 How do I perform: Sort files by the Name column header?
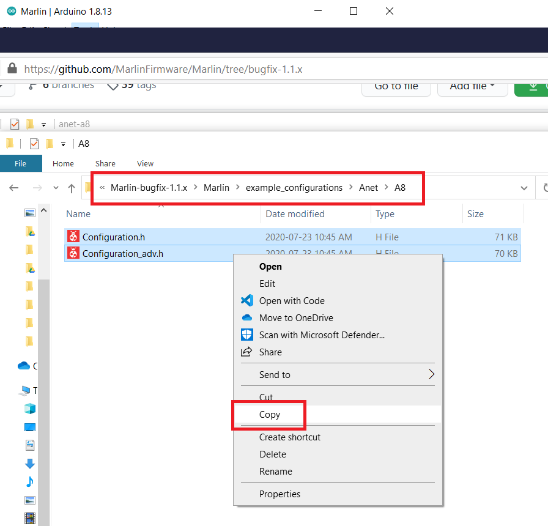point(78,214)
